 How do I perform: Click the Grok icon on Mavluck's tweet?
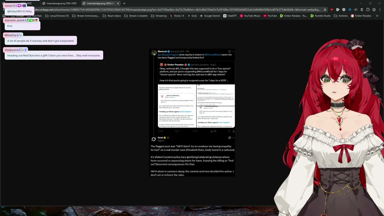tap(229, 51)
